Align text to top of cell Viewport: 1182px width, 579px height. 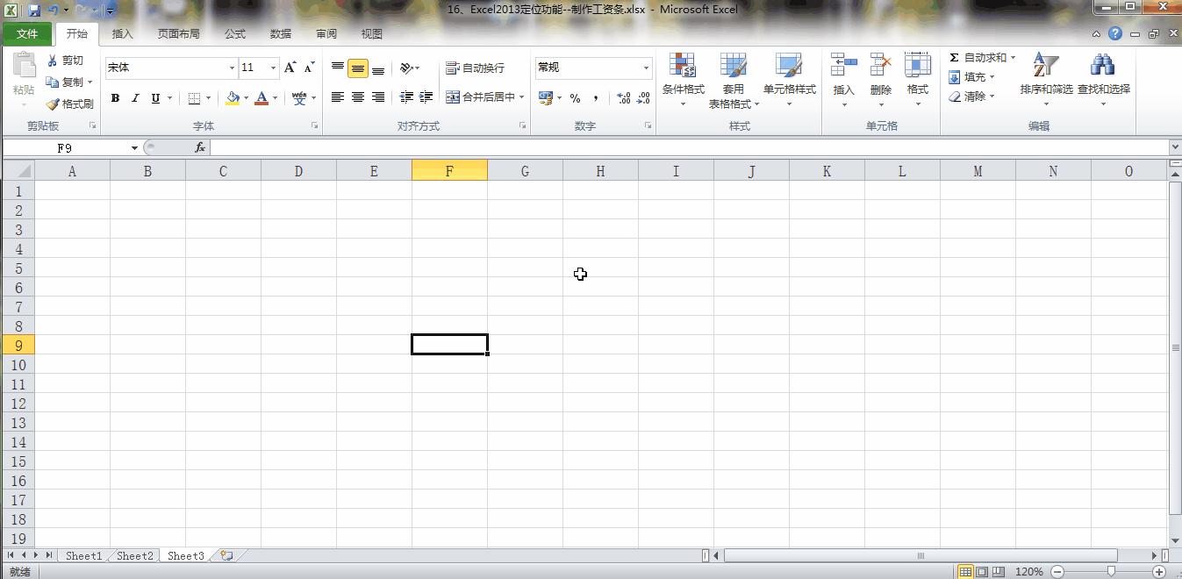[338, 68]
